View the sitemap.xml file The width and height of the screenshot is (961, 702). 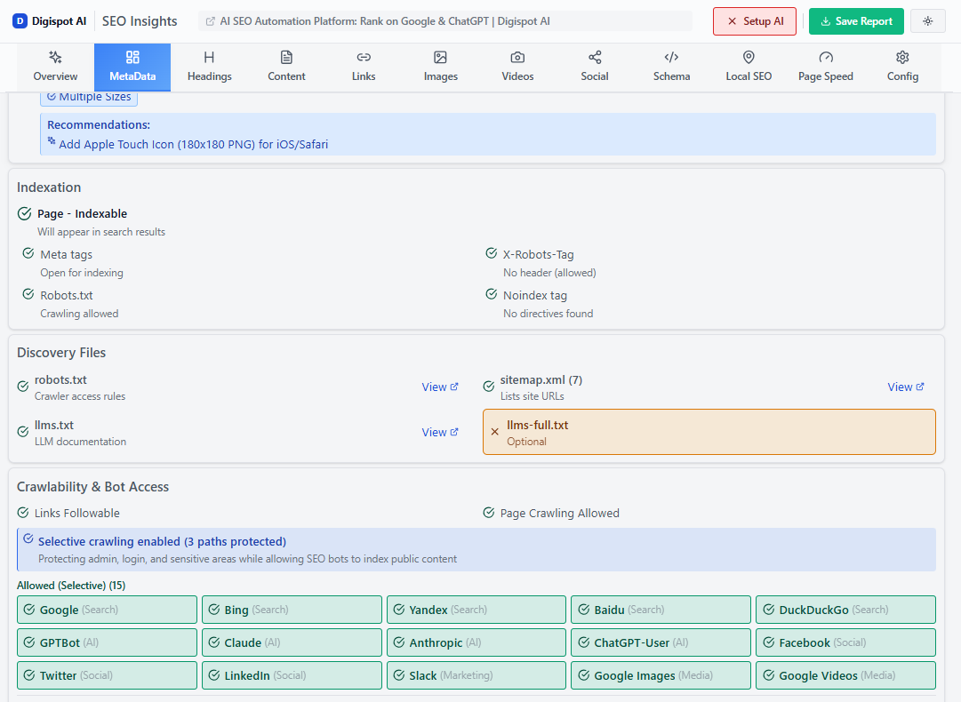click(x=906, y=387)
